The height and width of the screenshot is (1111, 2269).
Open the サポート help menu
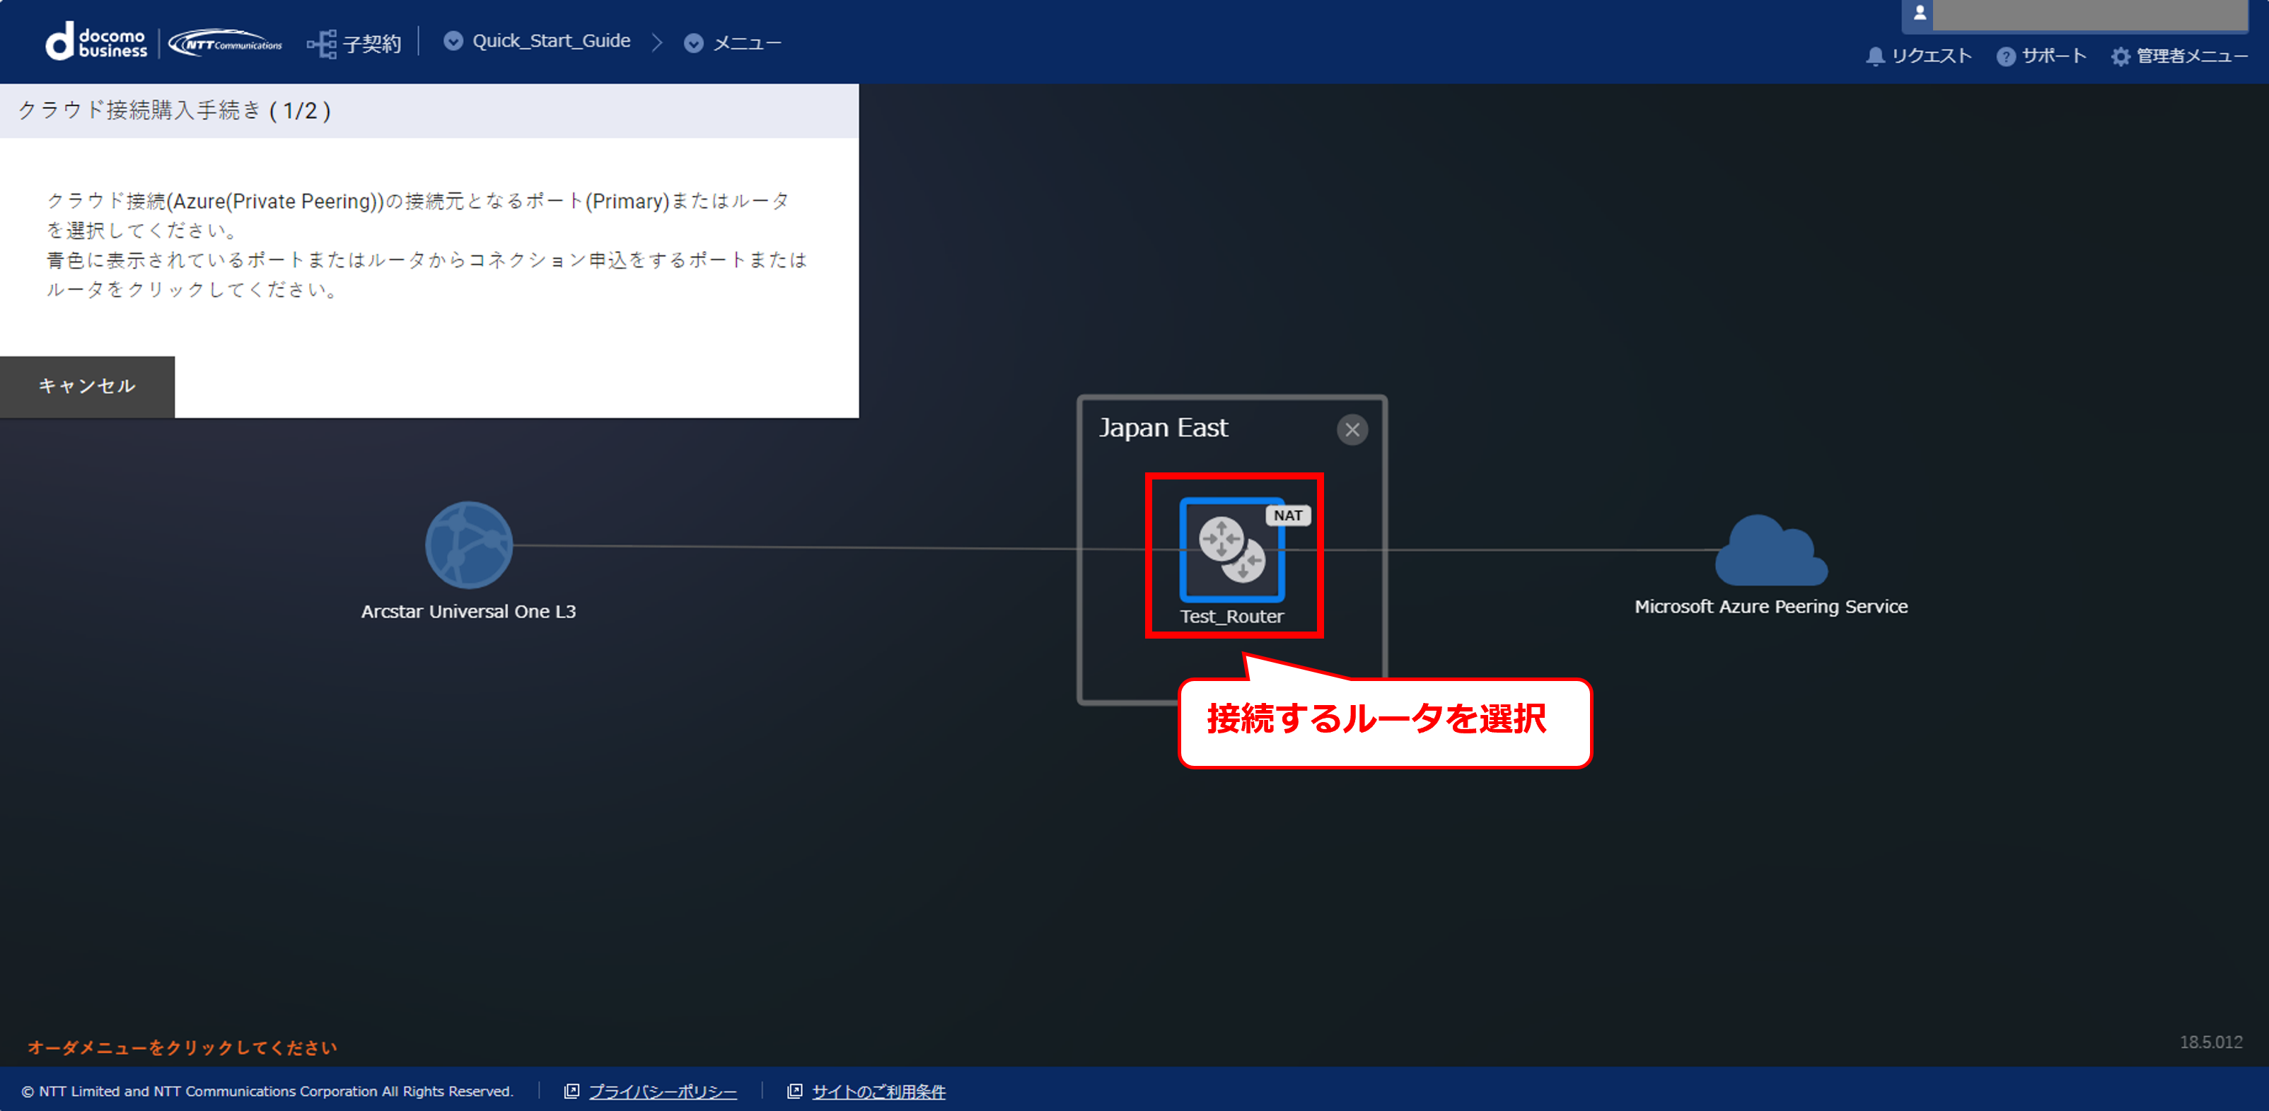[2041, 57]
